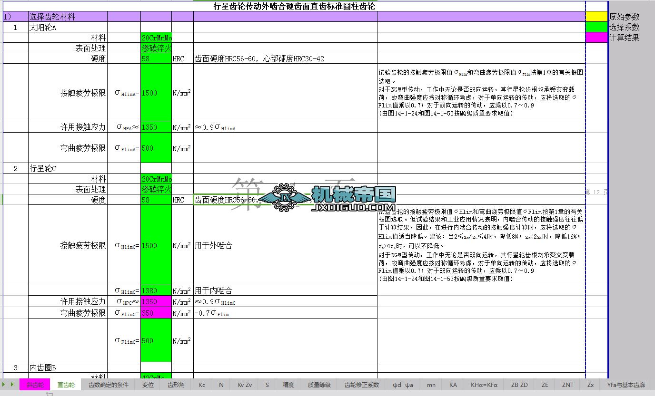Select the 20CrMnMo material cell for 太阳轮A
The width and height of the screenshot is (655, 396).
tap(156, 38)
